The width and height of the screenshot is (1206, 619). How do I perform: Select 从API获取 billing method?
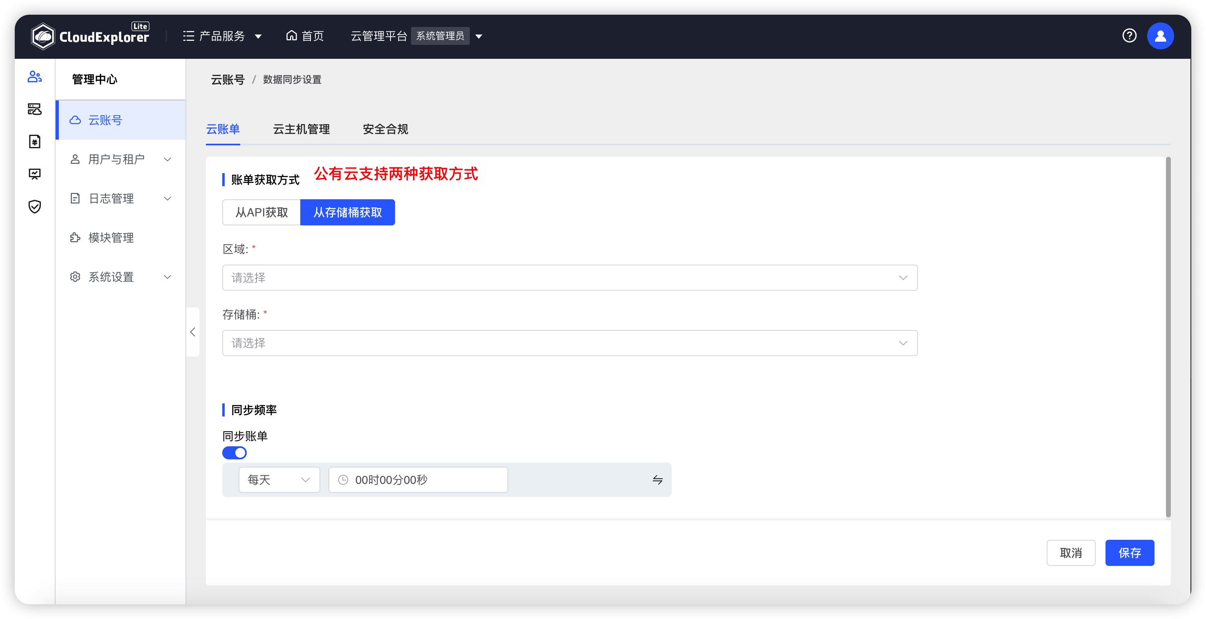(261, 212)
